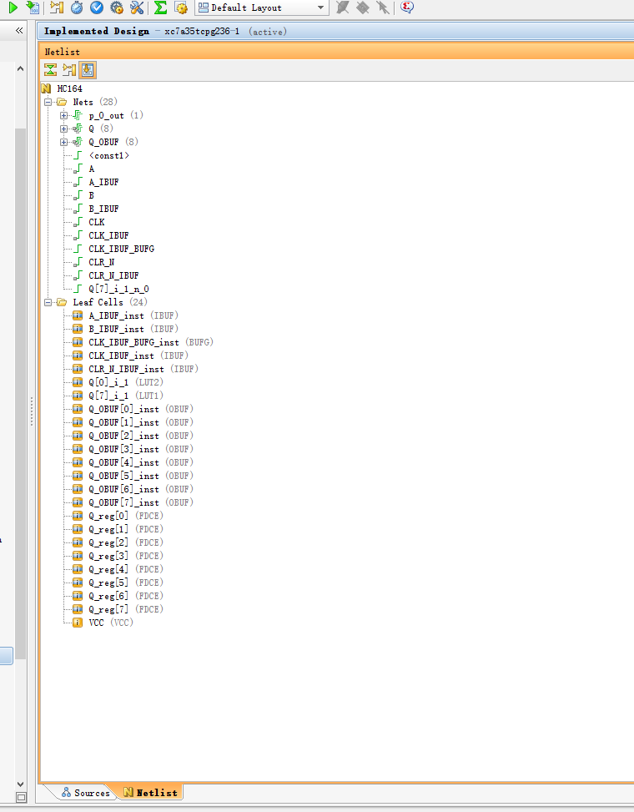Expand the p_0_out net bus

click(x=63, y=115)
